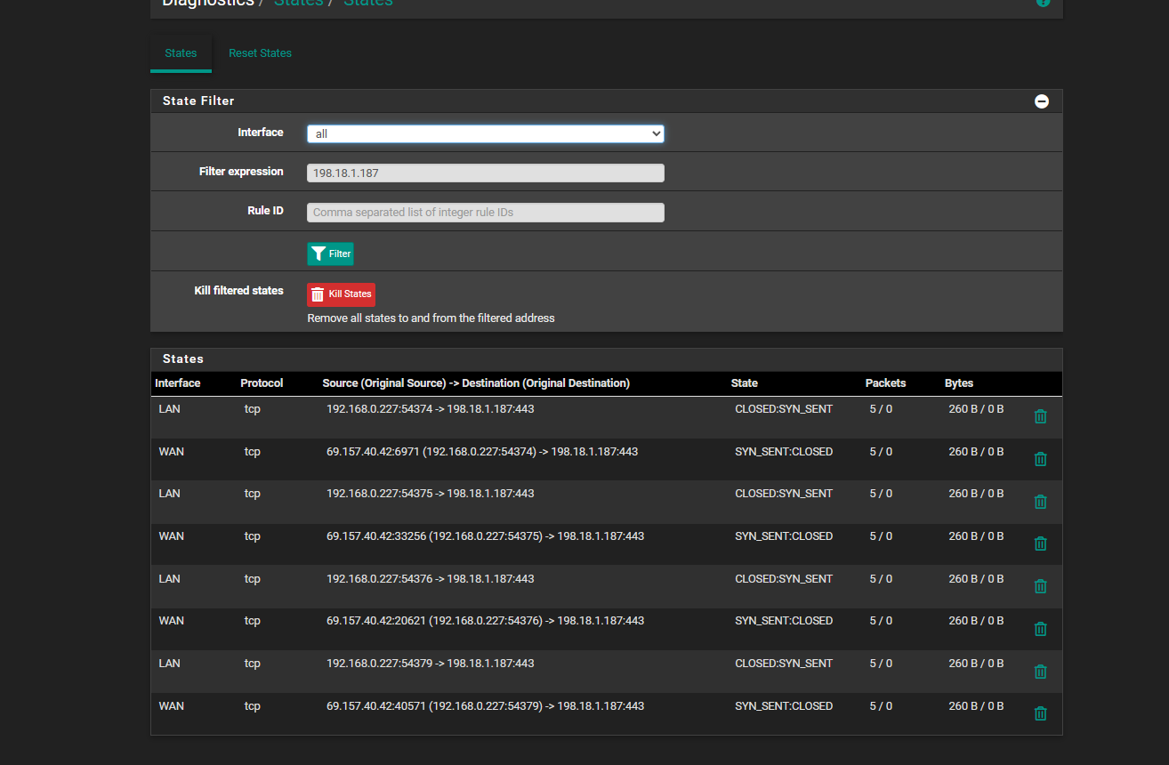Select SYN_SENT:CLOSED in the 40571 WAN row
The height and width of the screenshot is (765, 1169).
[784, 706]
